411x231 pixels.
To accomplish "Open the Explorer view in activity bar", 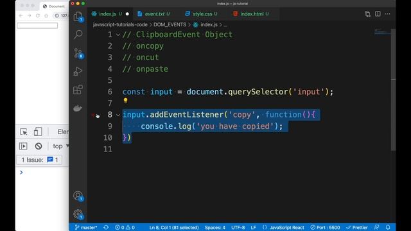I will (78, 17).
